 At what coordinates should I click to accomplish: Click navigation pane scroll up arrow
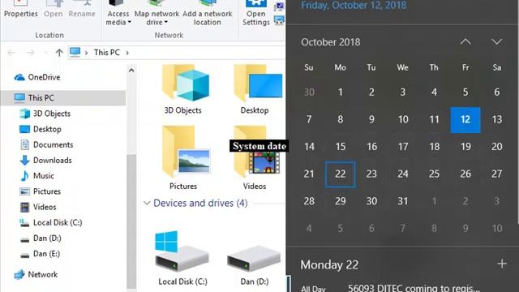point(131,71)
